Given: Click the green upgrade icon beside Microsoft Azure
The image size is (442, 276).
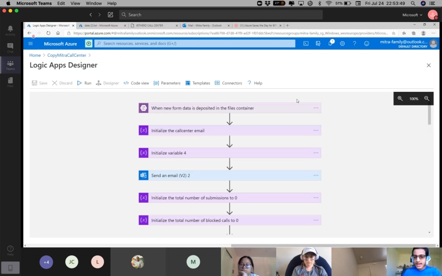Looking at the screenshot, I should (x=88, y=44).
